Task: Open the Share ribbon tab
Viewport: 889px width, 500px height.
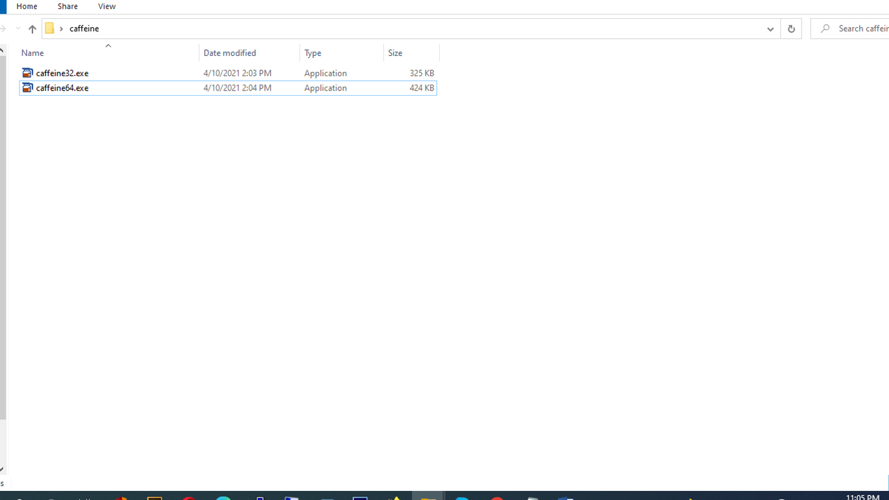Action: 68,7
